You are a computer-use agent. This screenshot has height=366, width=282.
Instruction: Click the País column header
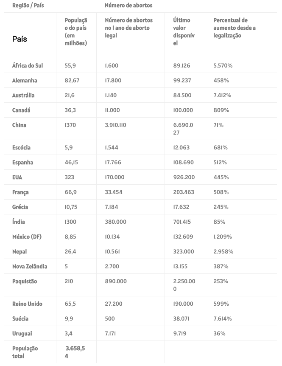20,39
